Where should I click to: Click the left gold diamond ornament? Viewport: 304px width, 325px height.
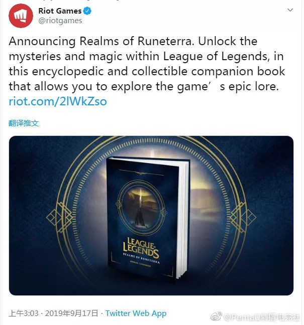pos(60,217)
